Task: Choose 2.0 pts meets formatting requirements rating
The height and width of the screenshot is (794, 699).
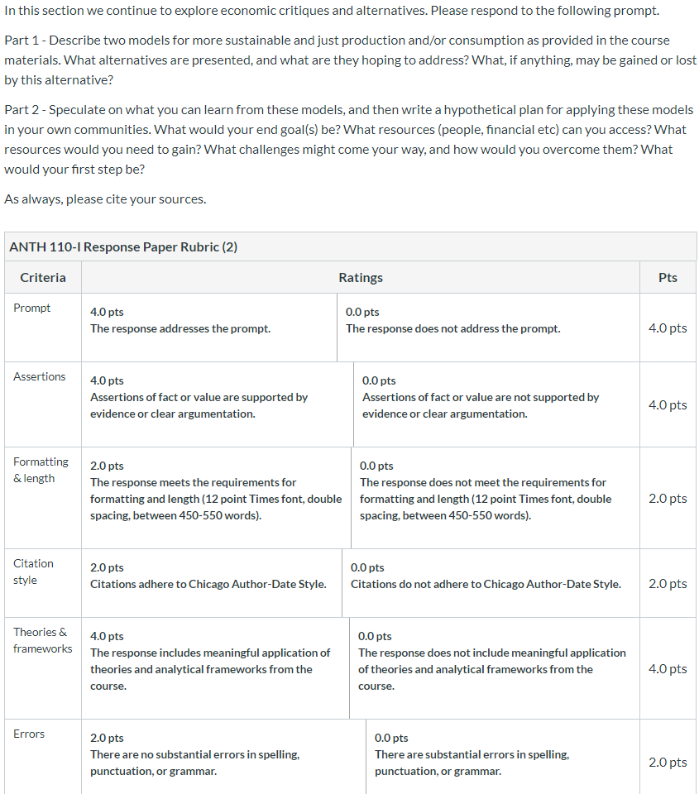Action: coord(216,498)
